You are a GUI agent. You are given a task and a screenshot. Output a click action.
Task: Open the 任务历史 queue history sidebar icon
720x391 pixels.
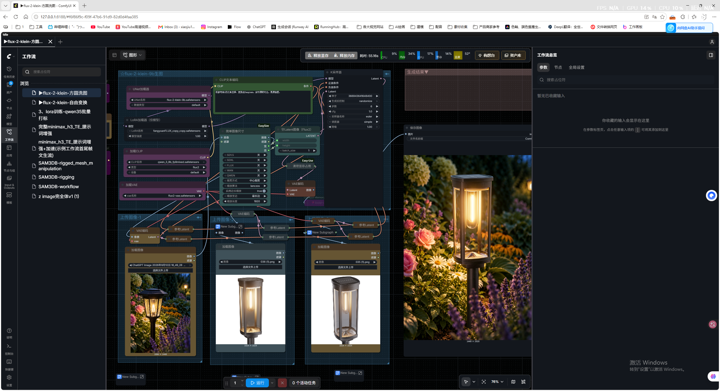pyautogui.click(x=9, y=72)
